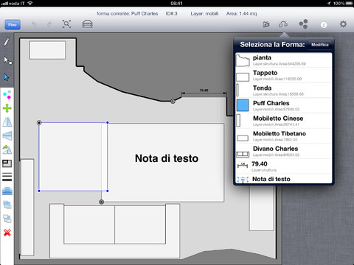Select the Tappeto row in the list
The image size is (354, 265).
pyautogui.click(x=284, y=76)
